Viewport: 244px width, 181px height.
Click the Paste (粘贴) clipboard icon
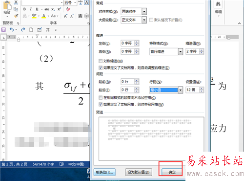pyautogui.click(x=7, y=5)
